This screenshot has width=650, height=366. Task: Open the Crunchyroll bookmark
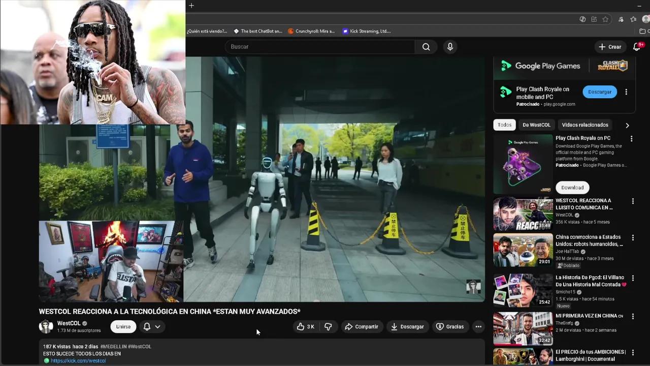point(311,31)
